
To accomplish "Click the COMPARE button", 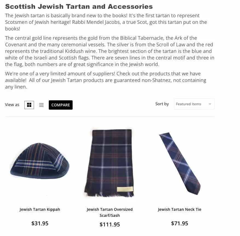I will point(61,105).
